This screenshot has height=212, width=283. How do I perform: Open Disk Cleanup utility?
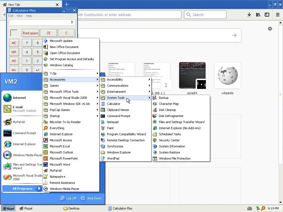[x=181, y=110]
